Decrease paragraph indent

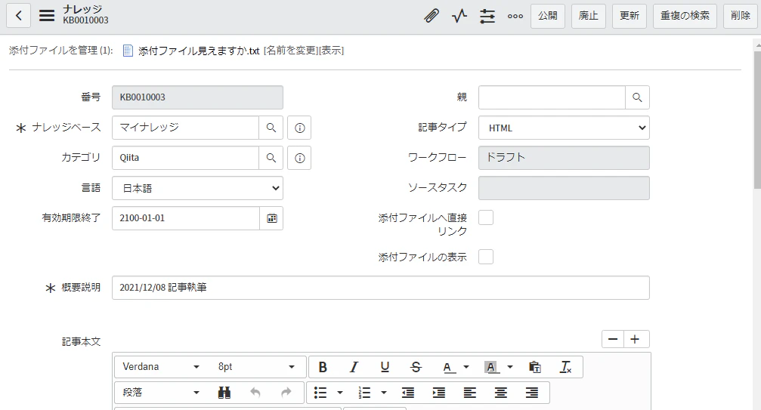[407, 393]
